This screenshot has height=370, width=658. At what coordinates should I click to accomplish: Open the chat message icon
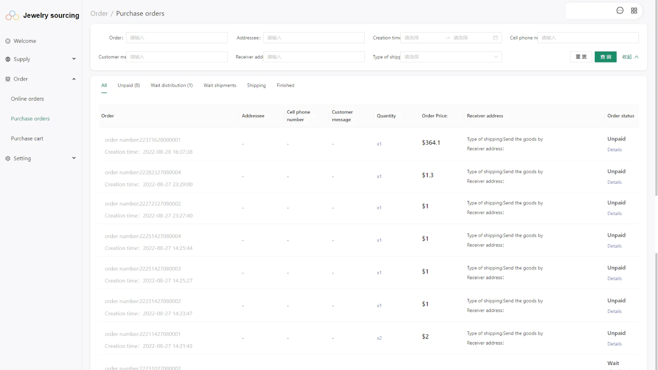pyautogui.click(x=620, y=11)
